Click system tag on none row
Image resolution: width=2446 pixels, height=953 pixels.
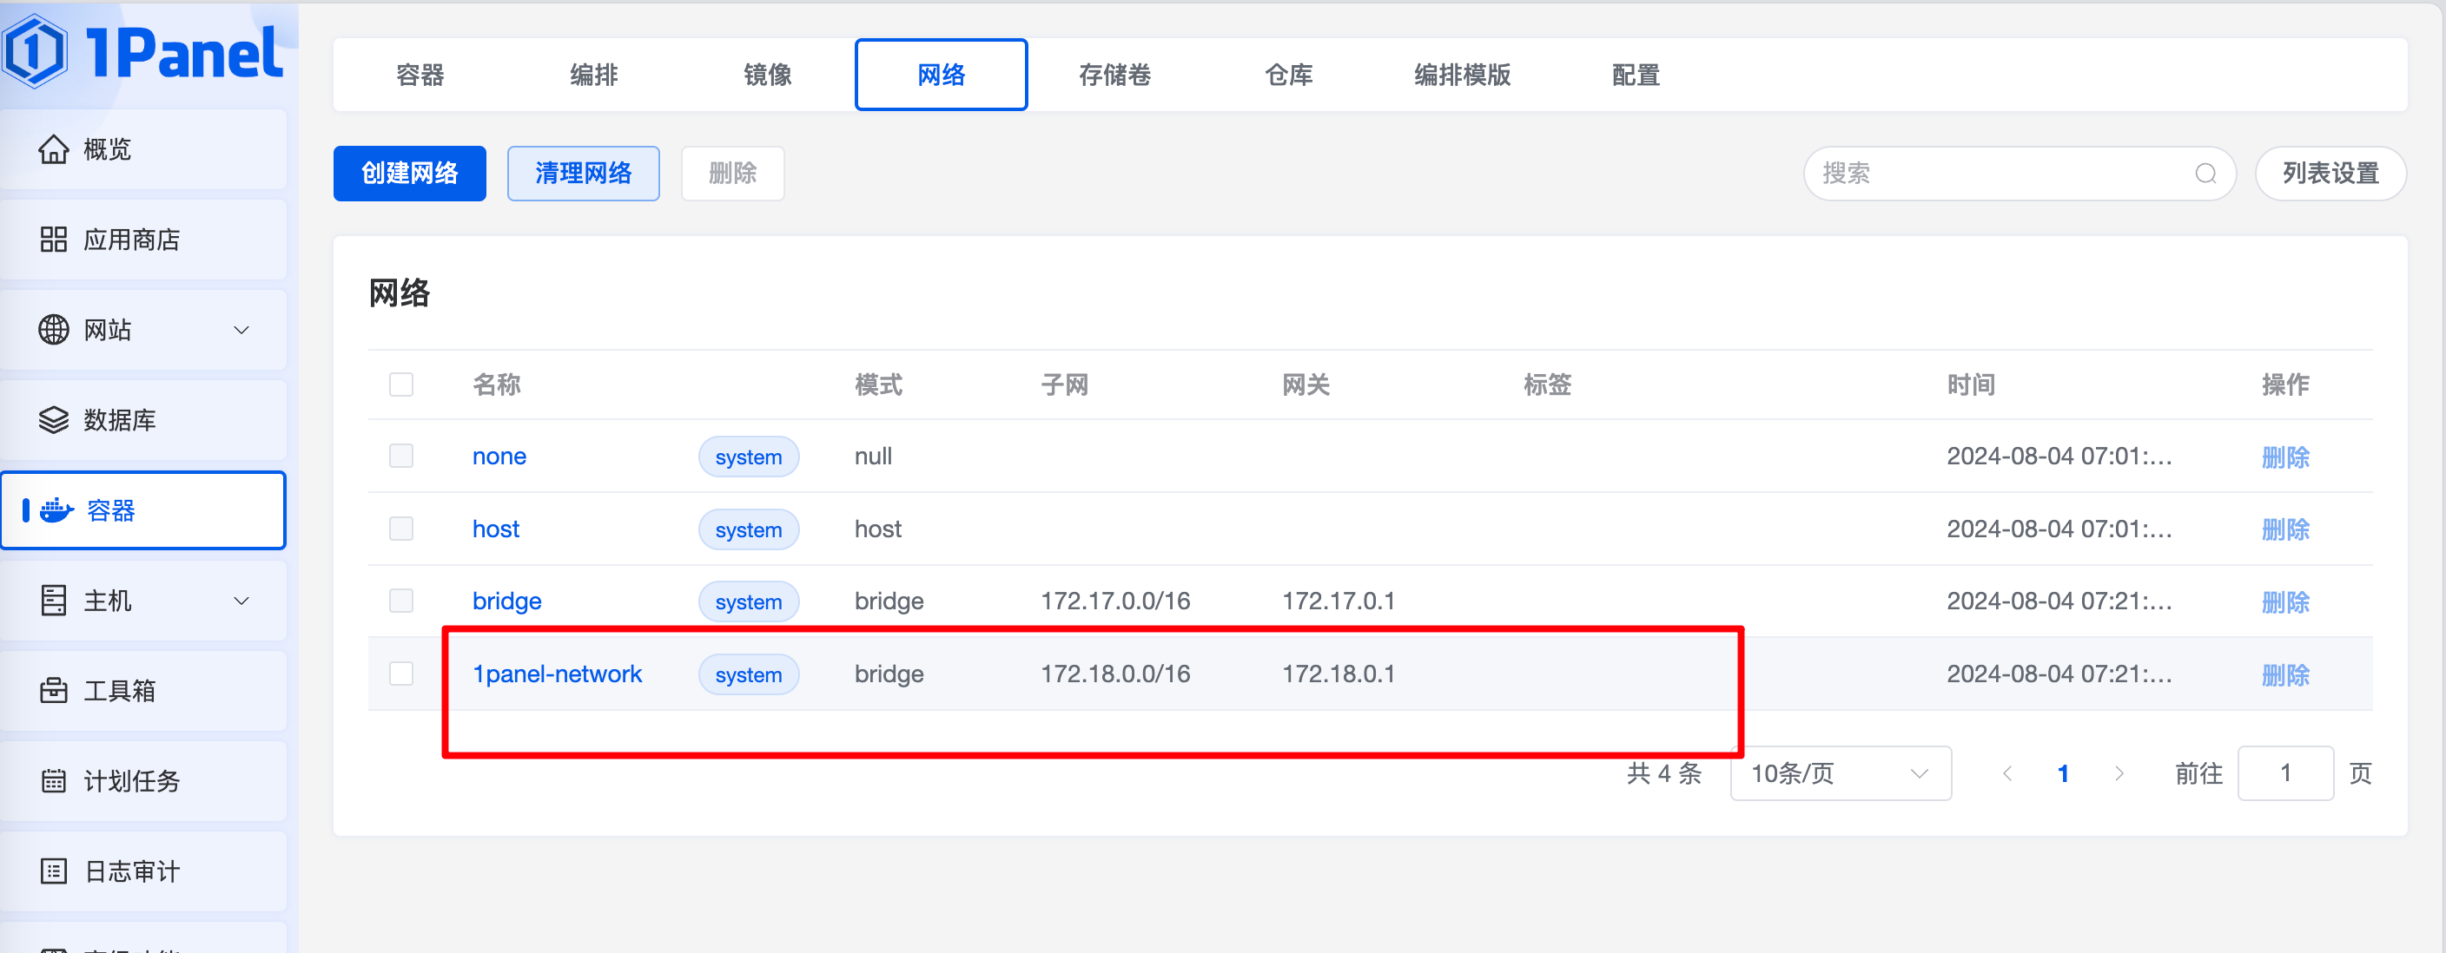tap(748, 457)
